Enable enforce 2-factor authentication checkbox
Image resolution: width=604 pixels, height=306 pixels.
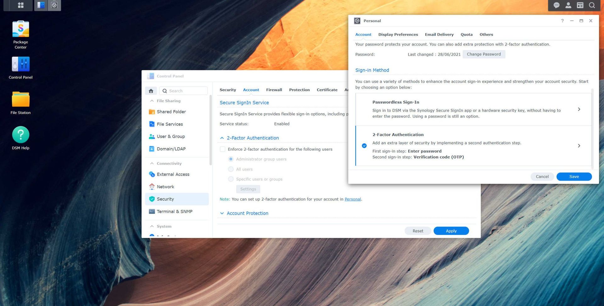coord(222,149)
